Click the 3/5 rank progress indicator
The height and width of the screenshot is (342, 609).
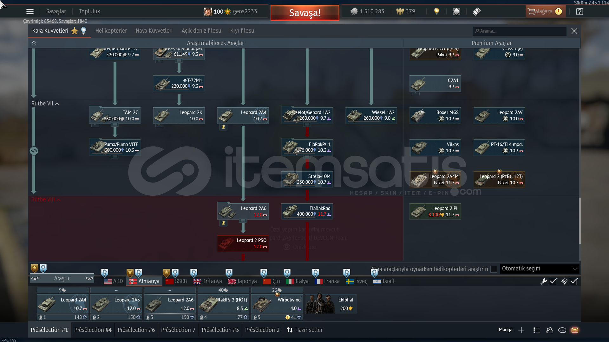[34, 151]
